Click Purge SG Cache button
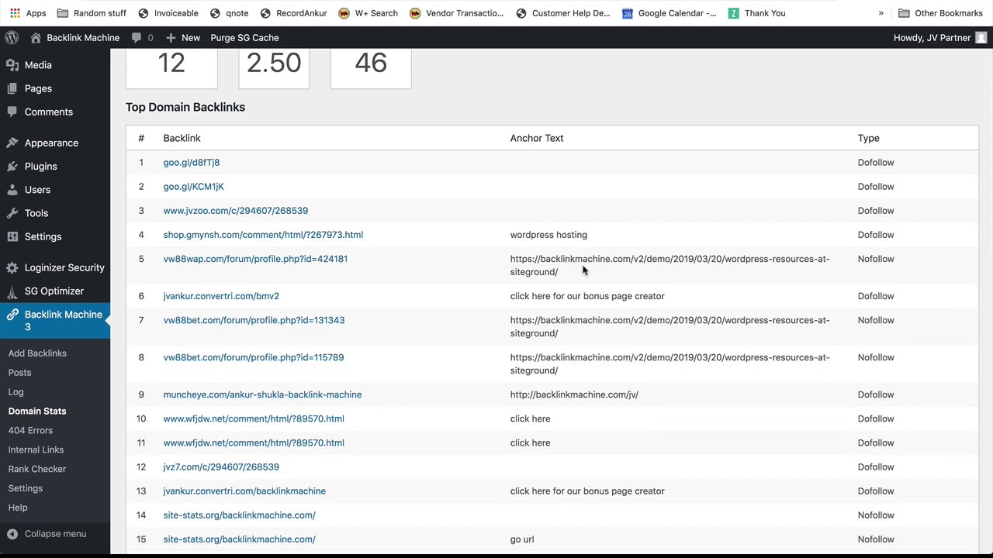Image resolution: width=993 pixels, height=558 pixels. [244, 37]
